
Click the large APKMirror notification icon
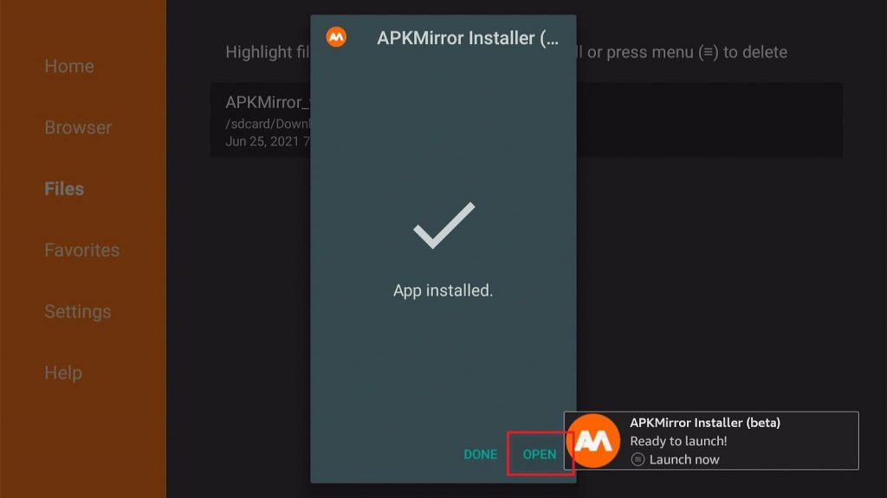pyautogui.click(x=593, y=441)
